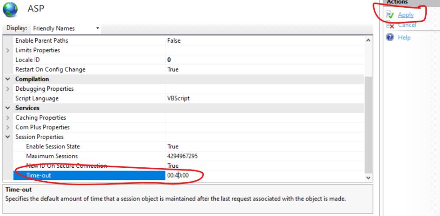Collapse the Services section

coord(8,108)
